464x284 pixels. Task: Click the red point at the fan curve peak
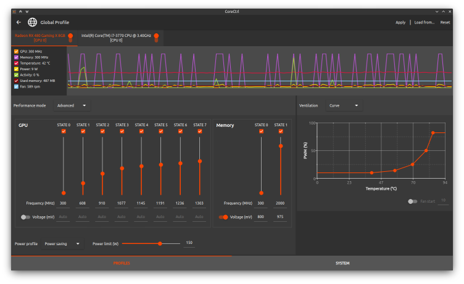point(433,132)
